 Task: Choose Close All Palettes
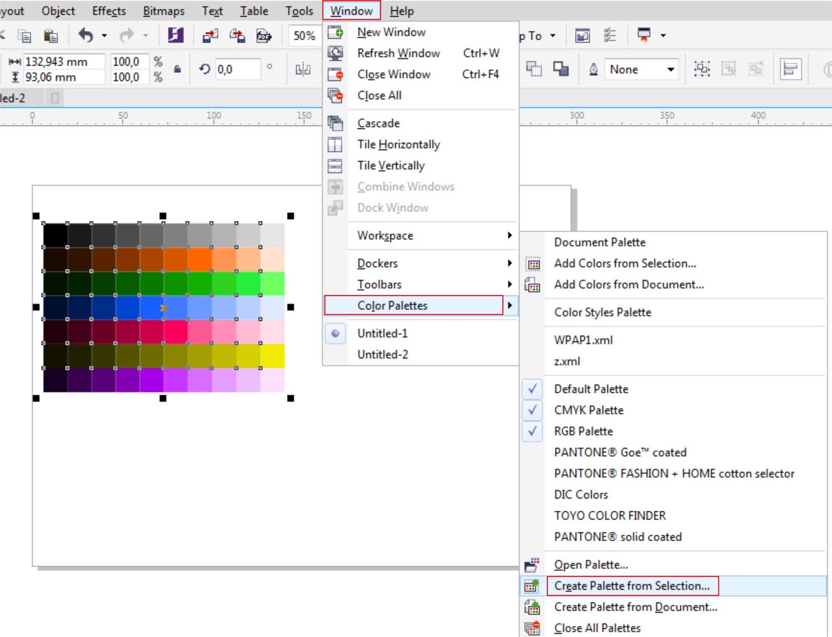coord(597,628)
